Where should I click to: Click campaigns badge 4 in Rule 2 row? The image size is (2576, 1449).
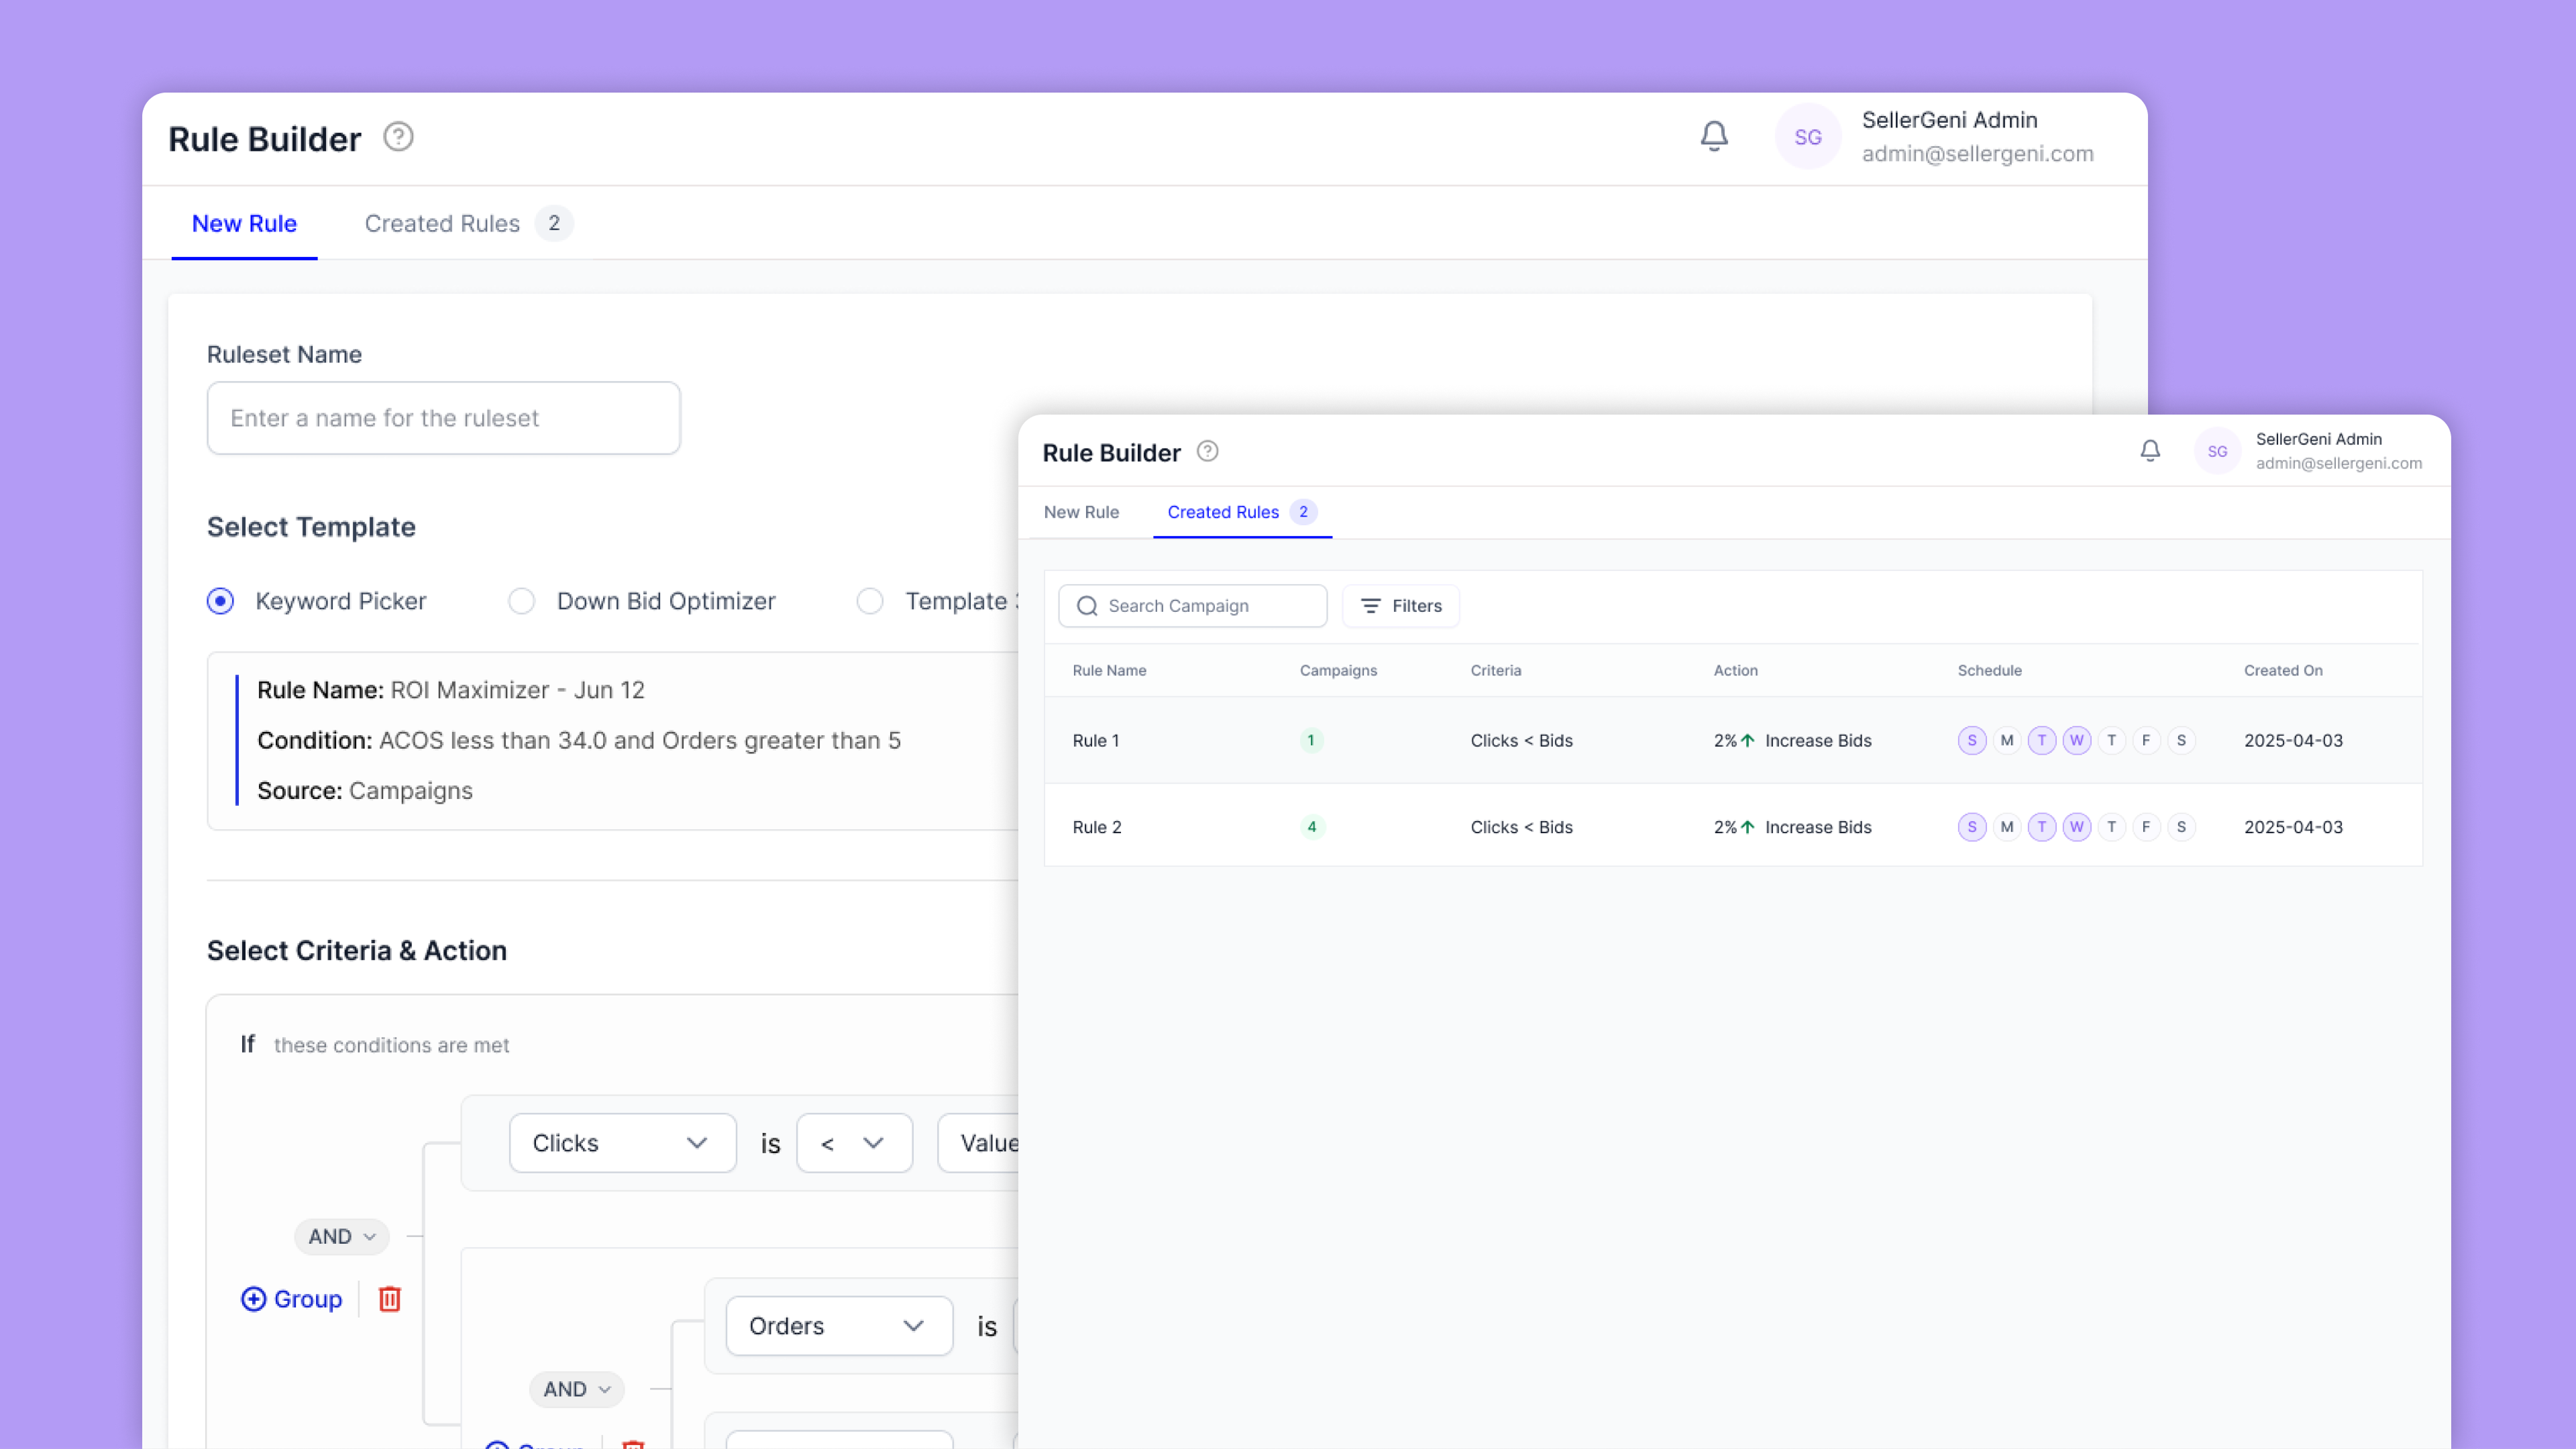pyautogui.click(x=1311, y=827)
